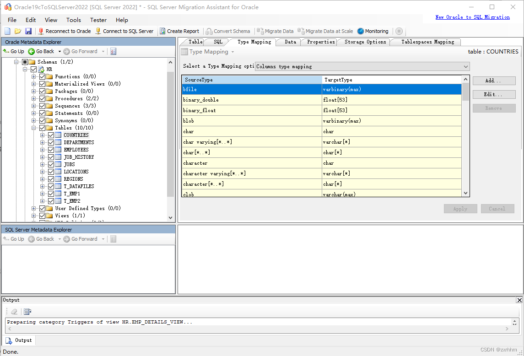Click the clear output eraser icon
This screenshot has height=356, width=524.
[x=14, y=312]
